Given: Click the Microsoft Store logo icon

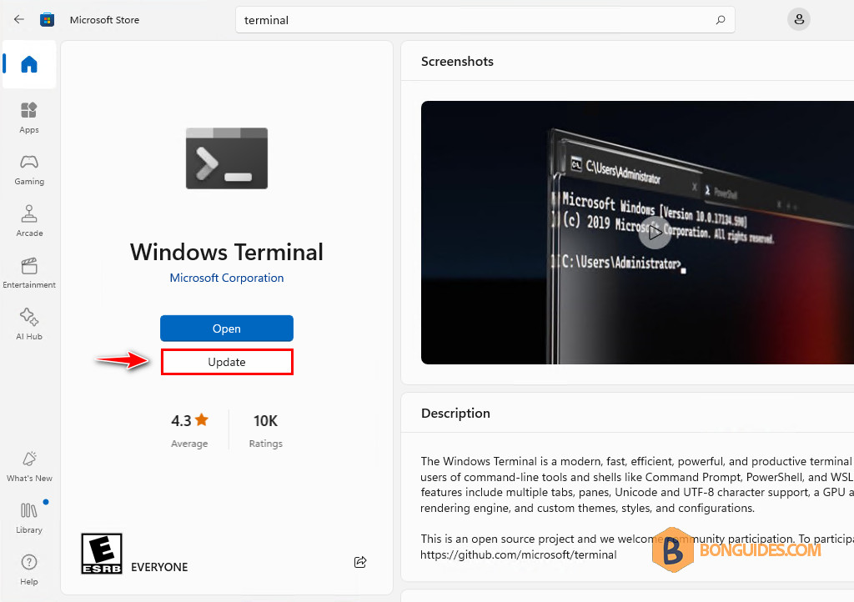Looking at the screenshot, I should [x=47, y=20].
